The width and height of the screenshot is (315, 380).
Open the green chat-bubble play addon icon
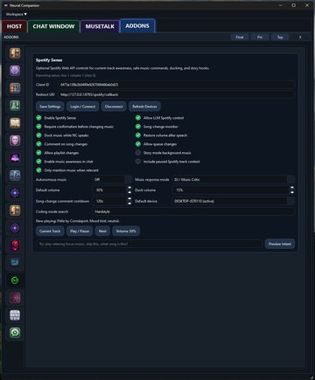point(15,333)
